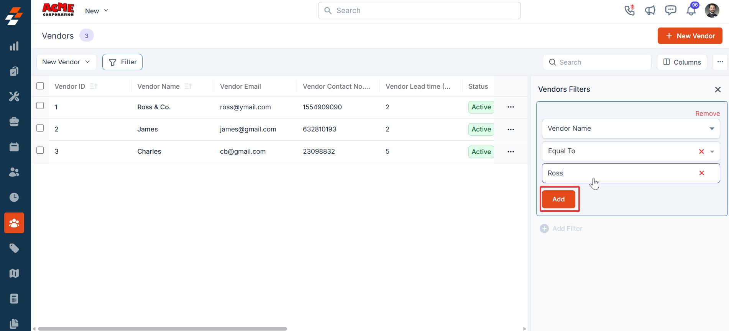This screenshot has width=729, height=331.
Task: Open the briefcase sidebar icon
Action: [x=14, y=122]
